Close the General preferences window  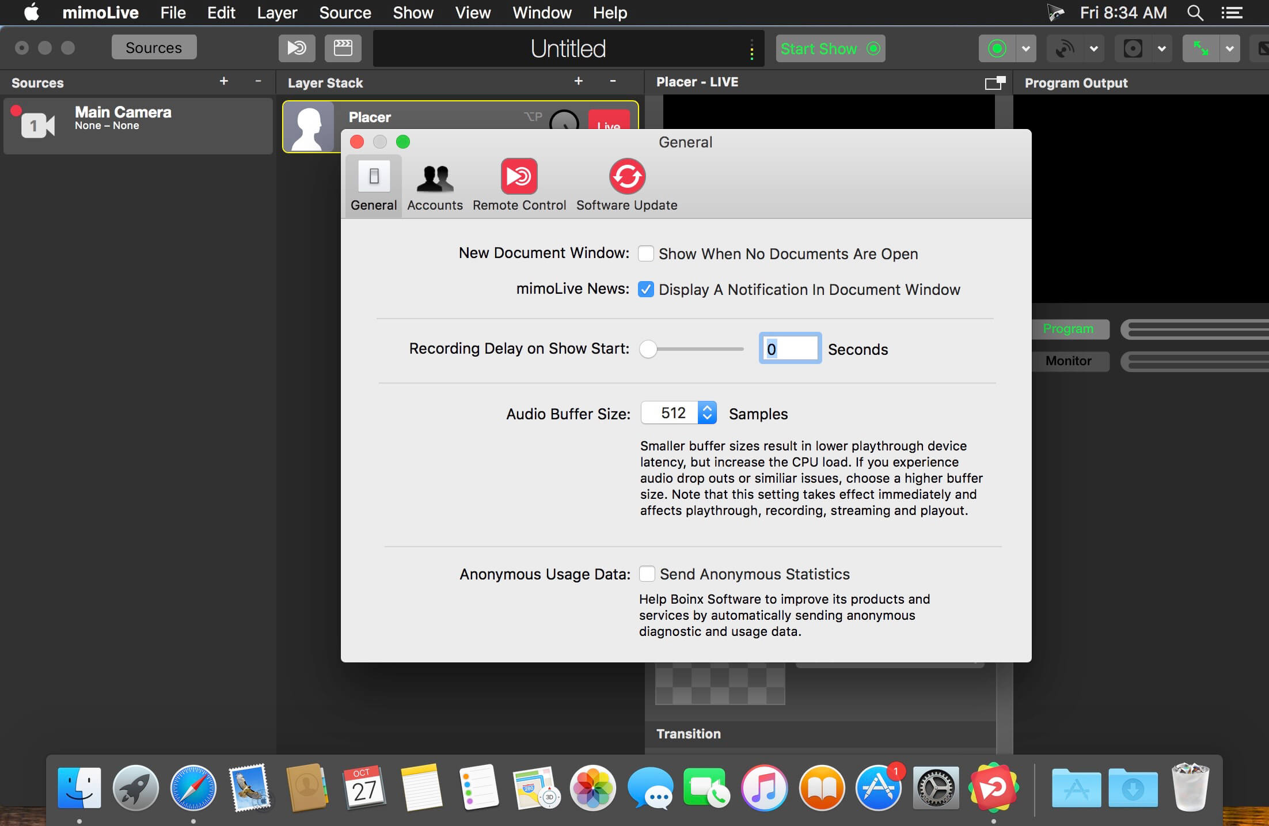coord(357,142)
